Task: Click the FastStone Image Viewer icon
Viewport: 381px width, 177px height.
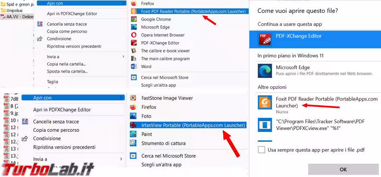Action: coord(133,98)
